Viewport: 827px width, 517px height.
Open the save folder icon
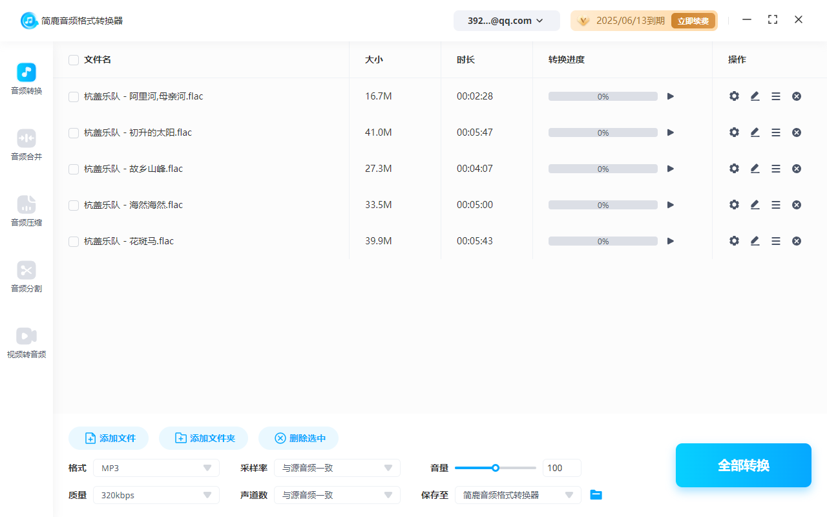pos(596,495)
